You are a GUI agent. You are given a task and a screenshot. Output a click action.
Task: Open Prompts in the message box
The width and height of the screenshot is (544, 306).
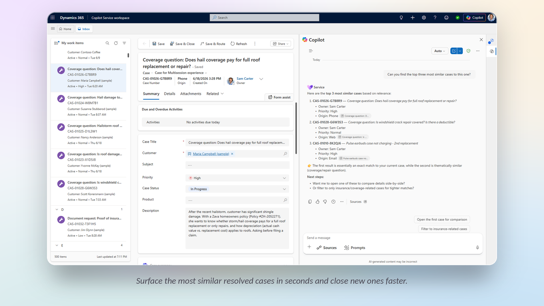(x=354, y=248)
